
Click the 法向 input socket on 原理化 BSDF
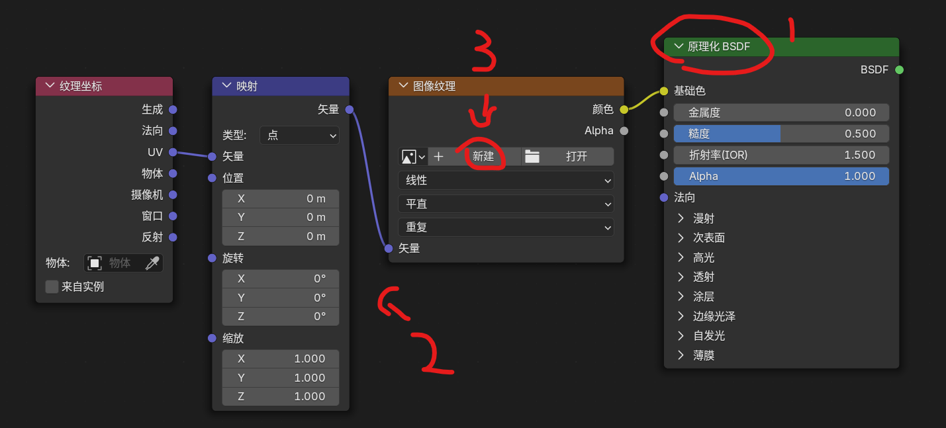664,197
